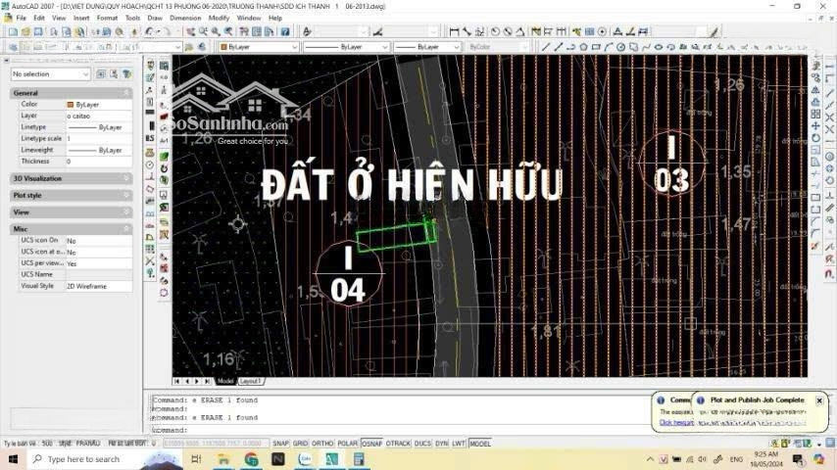Toggle OTRACK in status bar
Image resolution: width=837 pixels, height=470 pixels.
pyautogui.click(x=398, y=444)
